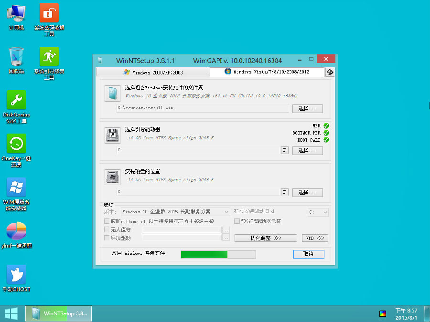Enable 预分配驱动器盘符 option

pyautogui.click(x=237, y=221)
